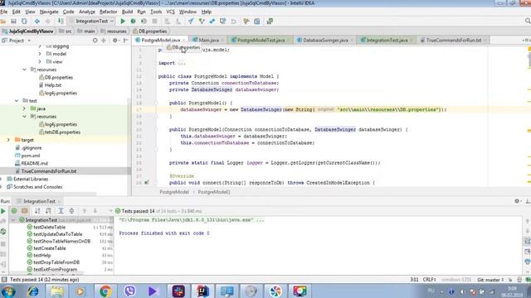Switch to the PostgreModelTest.java tab
Image resolution: width=531 pixels, height=298 pixels.
click(261, 41)
